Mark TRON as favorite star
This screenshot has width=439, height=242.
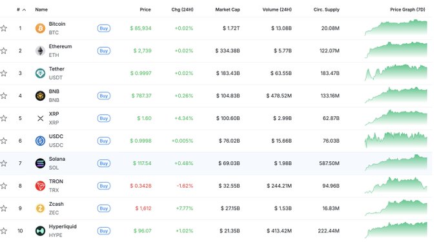4,186
